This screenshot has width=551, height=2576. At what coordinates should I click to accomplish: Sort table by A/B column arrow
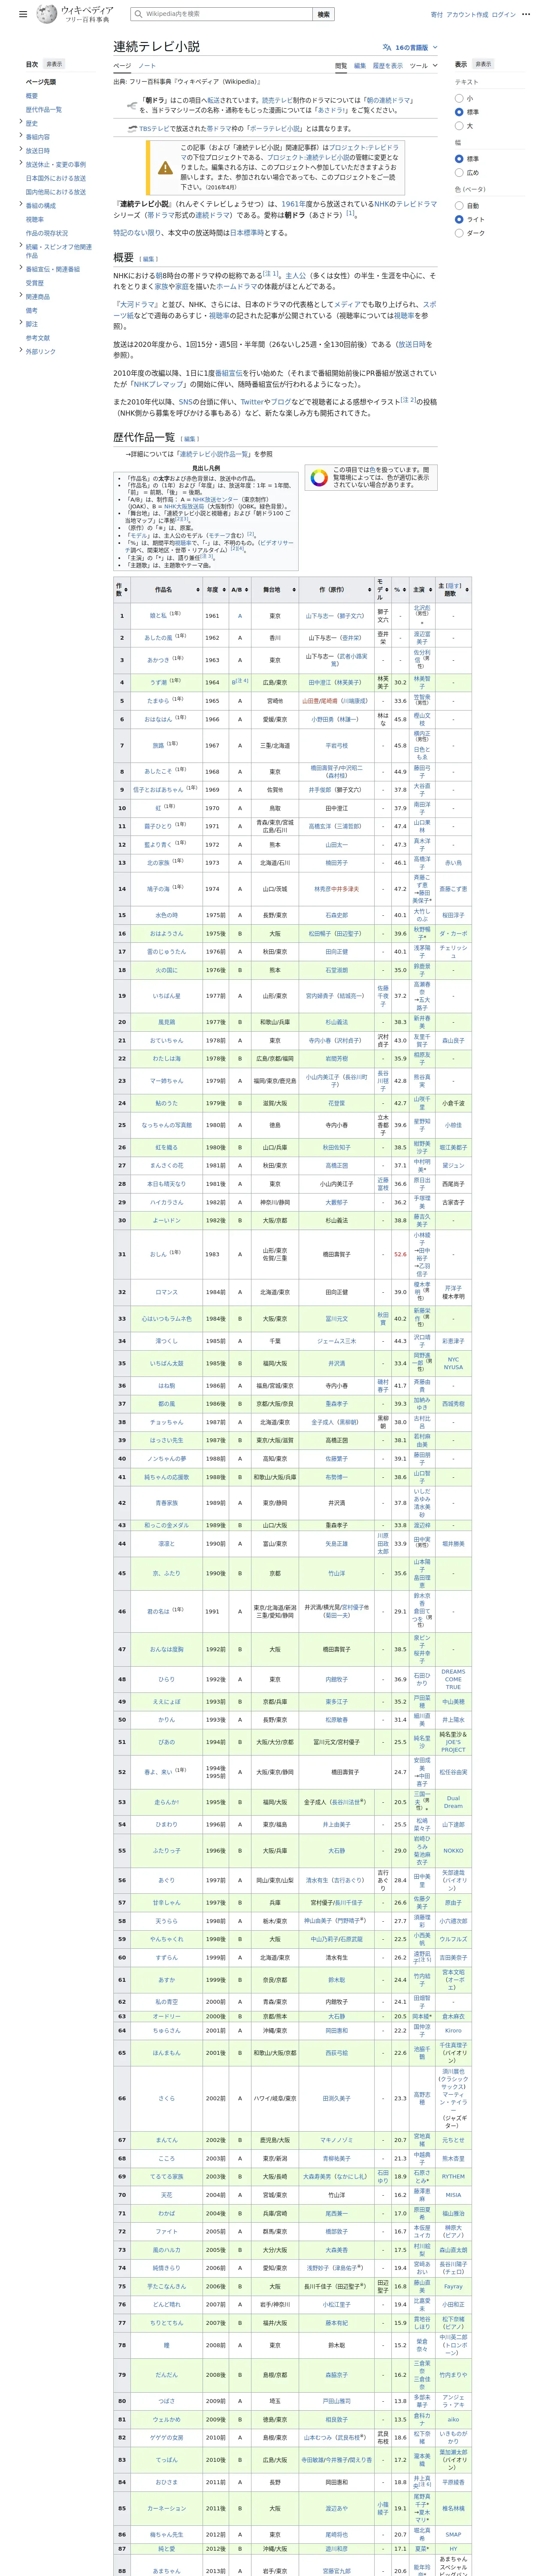click(248, 590)
